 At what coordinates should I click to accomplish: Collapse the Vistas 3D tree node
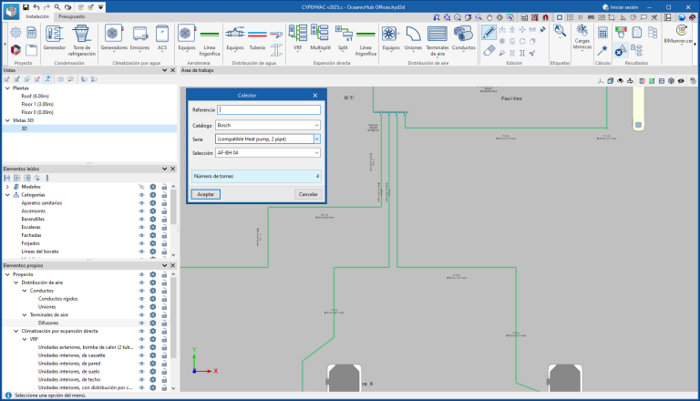(7, 120)
